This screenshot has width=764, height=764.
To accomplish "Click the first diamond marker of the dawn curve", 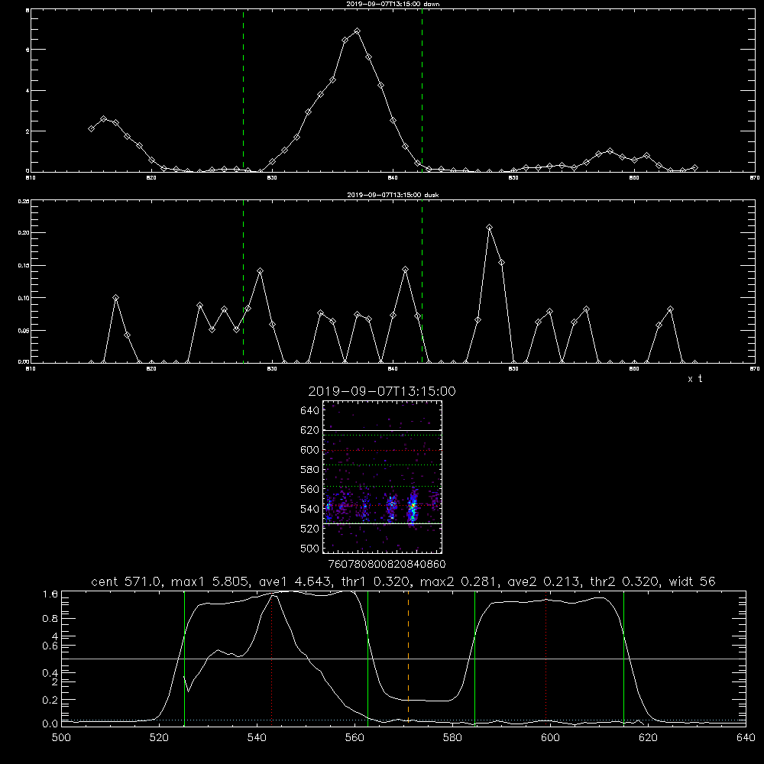I will tap(91, 128).
